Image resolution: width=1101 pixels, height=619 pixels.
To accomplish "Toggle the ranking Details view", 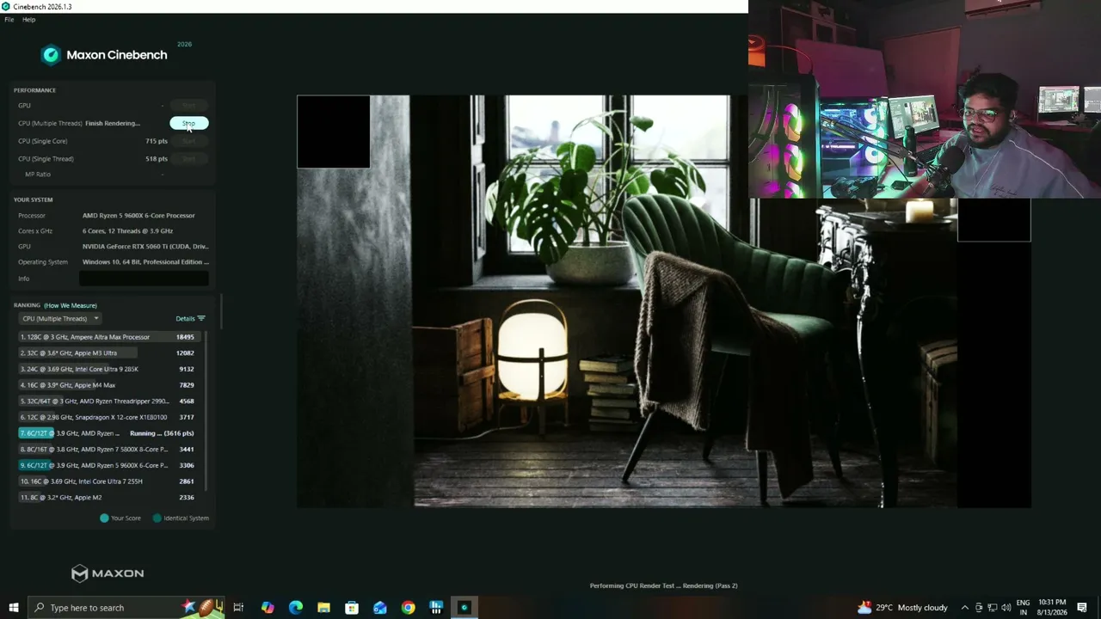I will click(x=190, y=319).
